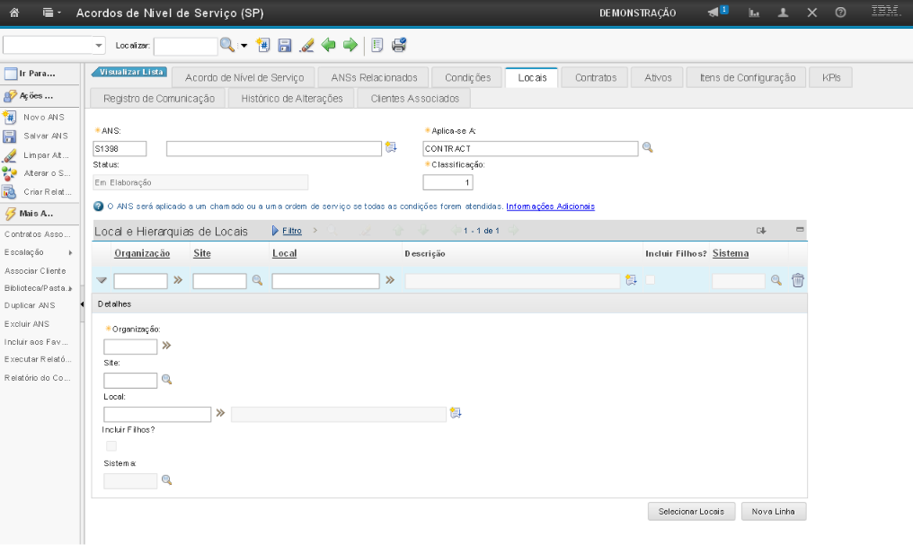Screen dimensions: 913x545
Task: Toggle Incluir Filhos checkbox in table row
Action: coord(651,281)
